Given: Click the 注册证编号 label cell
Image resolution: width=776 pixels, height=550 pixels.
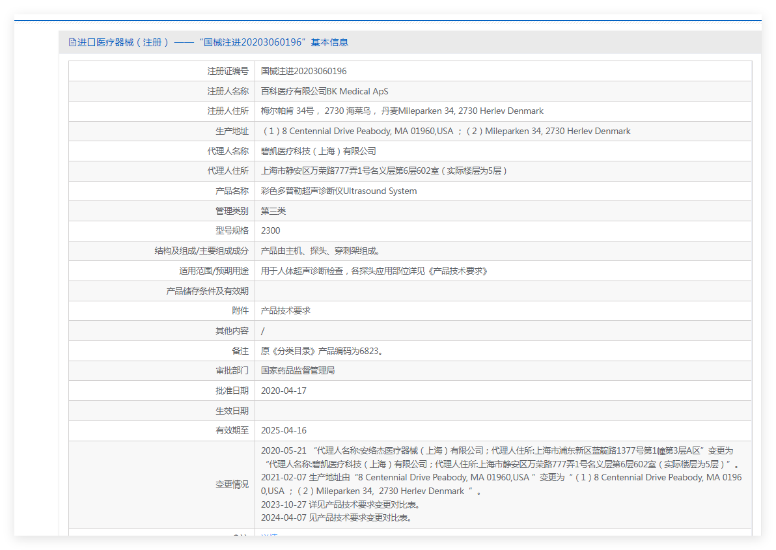Looking at the screenshot, I should [x=228, y=71].
